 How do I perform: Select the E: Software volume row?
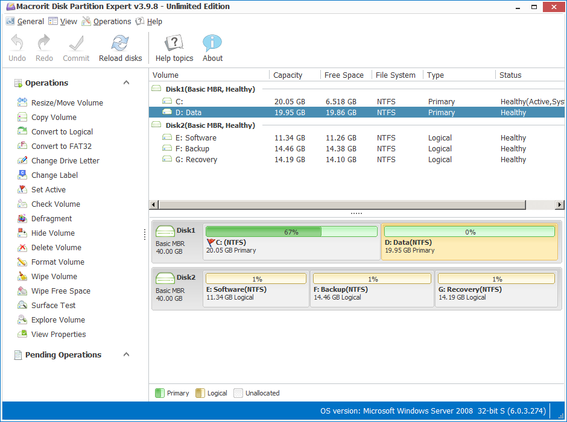click(x=356, y=137)
